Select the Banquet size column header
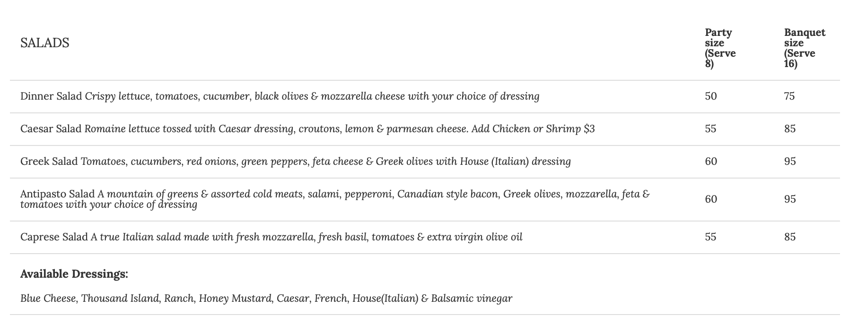 (804, 48)
